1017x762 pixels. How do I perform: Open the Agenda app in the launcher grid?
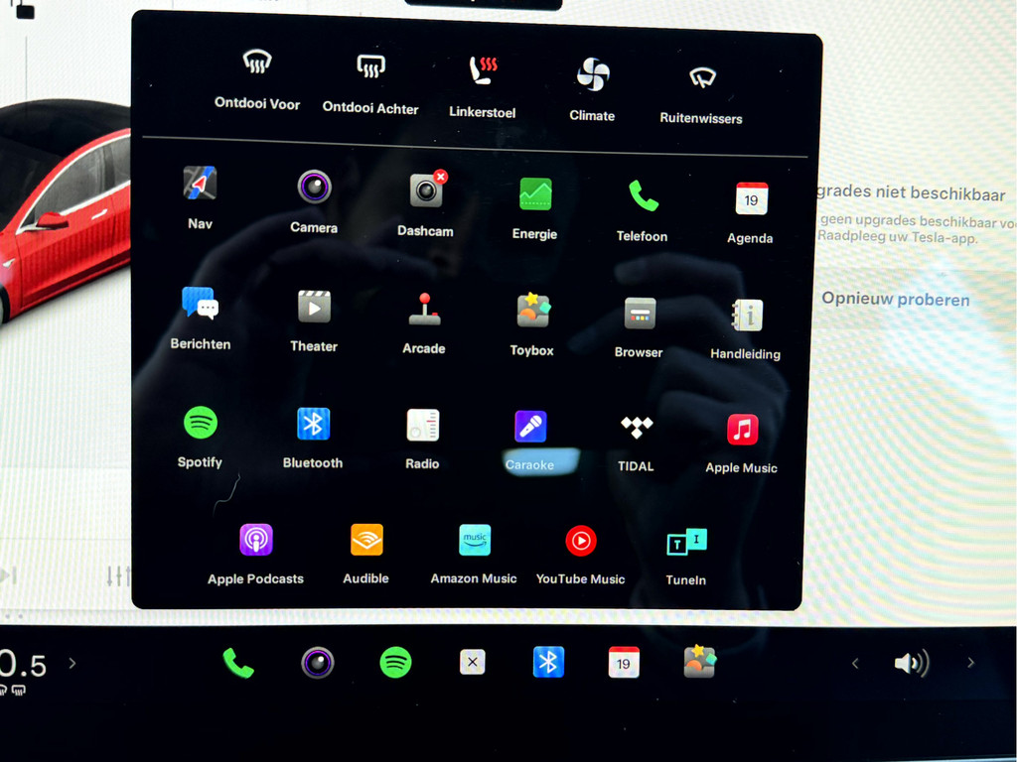click(752, 198)
